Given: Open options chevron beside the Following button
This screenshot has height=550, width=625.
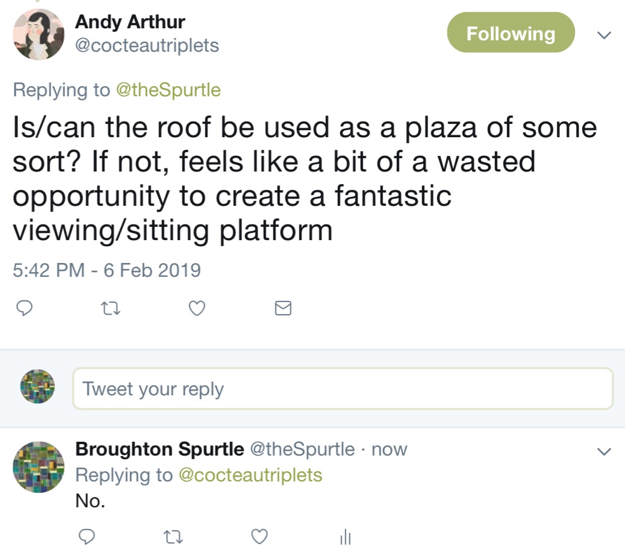Looking at the screenshot, I should tap(604, 35).
